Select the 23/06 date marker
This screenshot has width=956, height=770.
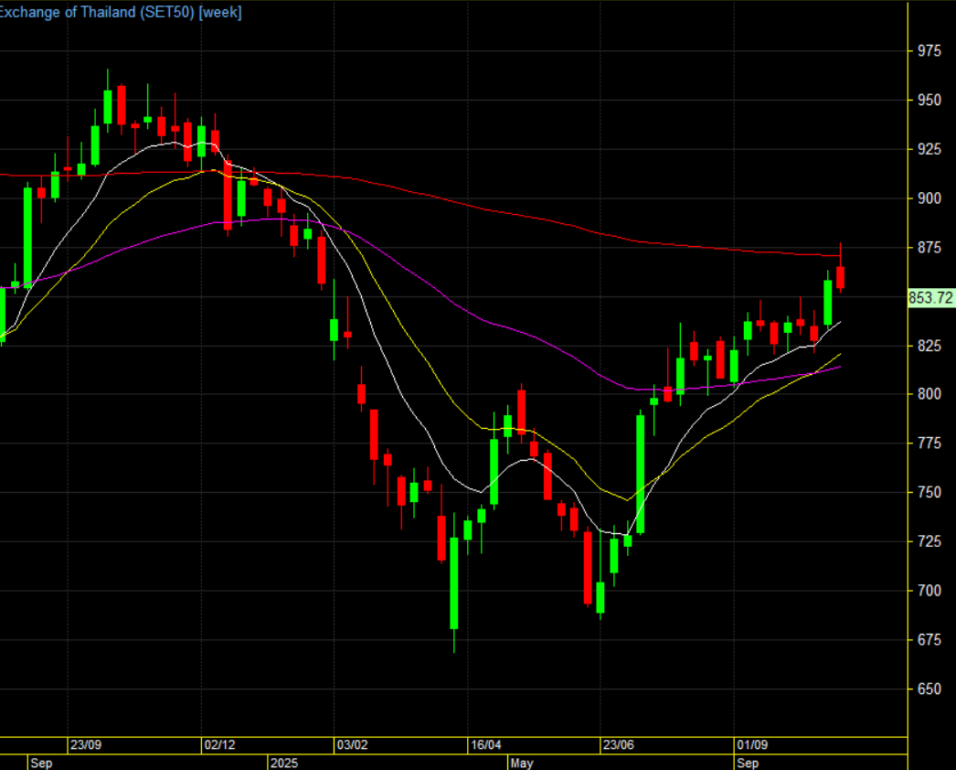(618, 745)
